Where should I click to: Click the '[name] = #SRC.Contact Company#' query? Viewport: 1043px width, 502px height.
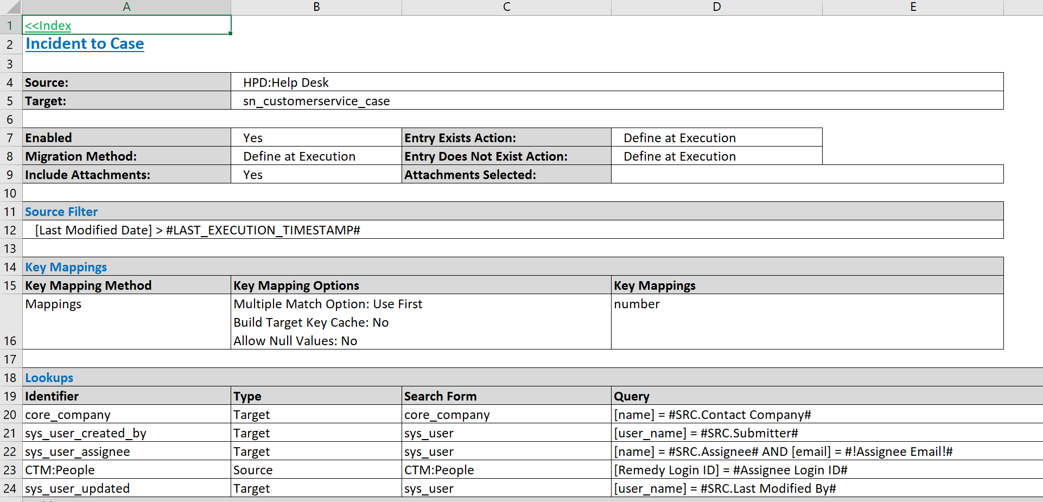point(827,415)
